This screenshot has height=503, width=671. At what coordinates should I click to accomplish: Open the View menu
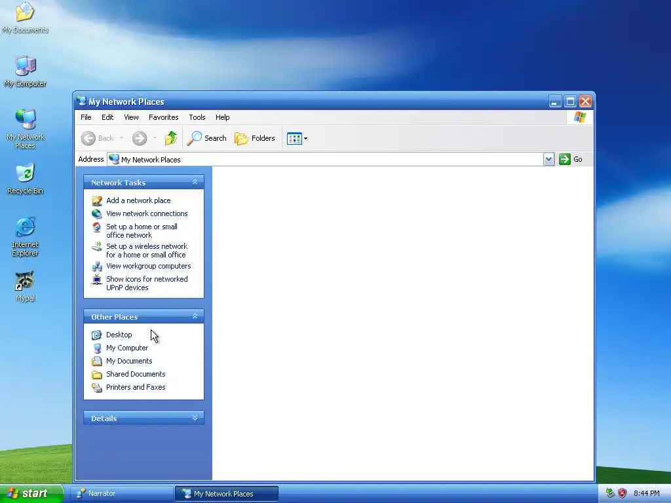coord(131,117)
